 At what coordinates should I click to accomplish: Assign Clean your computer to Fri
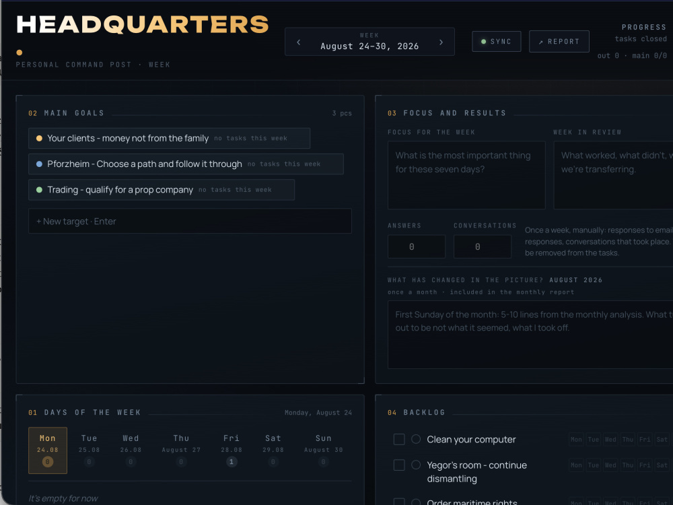[645, 439]
